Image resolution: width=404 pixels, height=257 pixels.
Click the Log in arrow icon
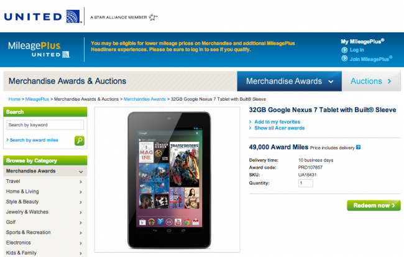[x=344, y=50]
